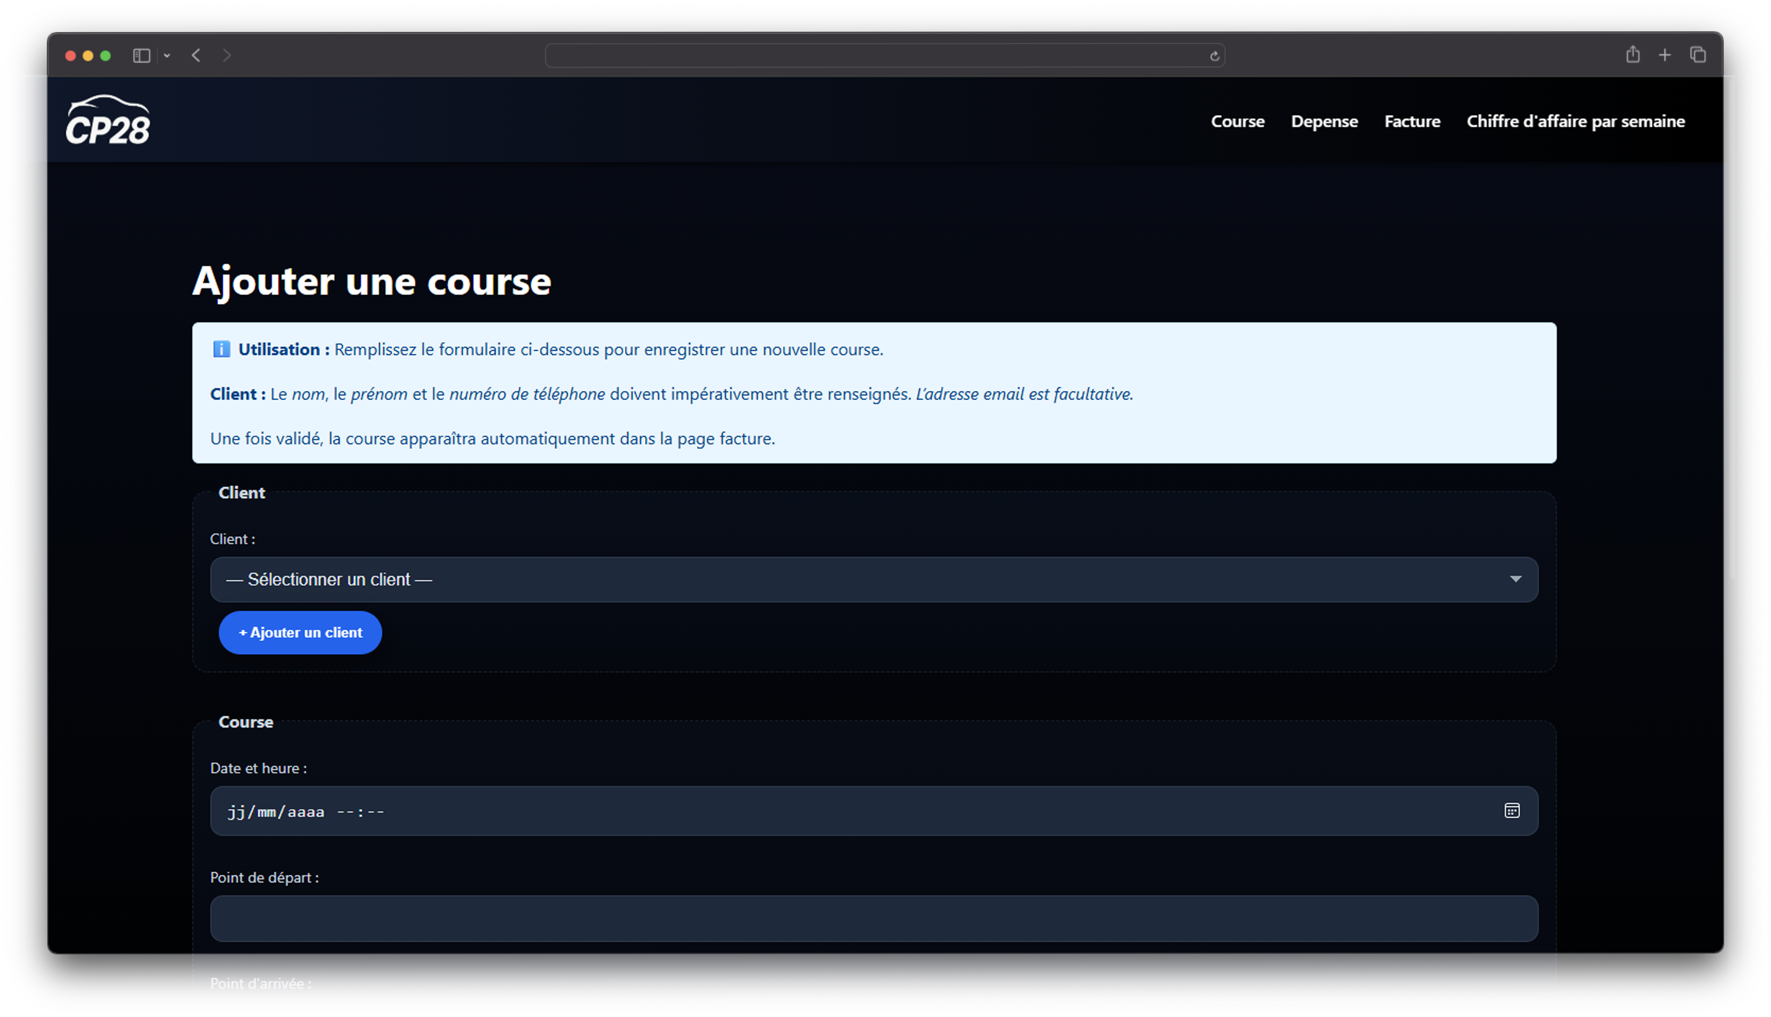Focus the Point de départ input
Screen dimensions: 1771x1017
coord(873,918)
